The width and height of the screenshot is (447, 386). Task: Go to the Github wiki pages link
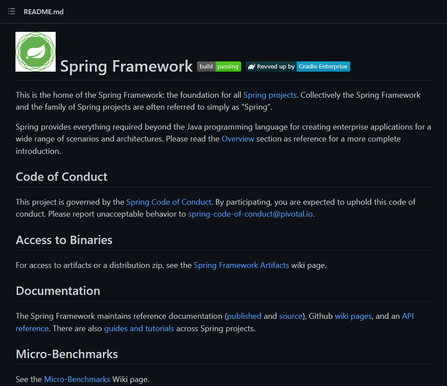353,316
